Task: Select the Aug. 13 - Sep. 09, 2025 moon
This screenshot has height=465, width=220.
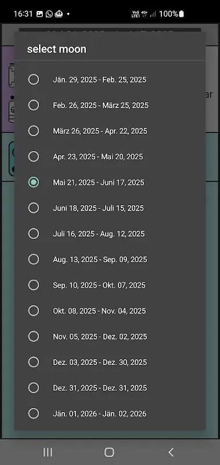Action: coord(110,259)
